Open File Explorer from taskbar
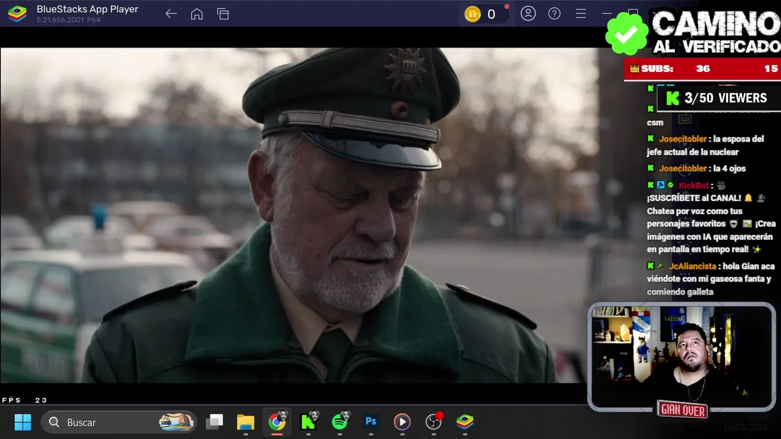This screenshot has width=781, height=439. [x=245, y=422]
